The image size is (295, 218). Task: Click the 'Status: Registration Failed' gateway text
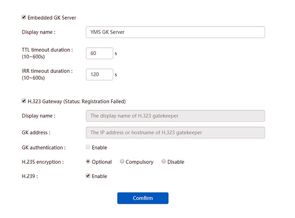coord(95,101)
